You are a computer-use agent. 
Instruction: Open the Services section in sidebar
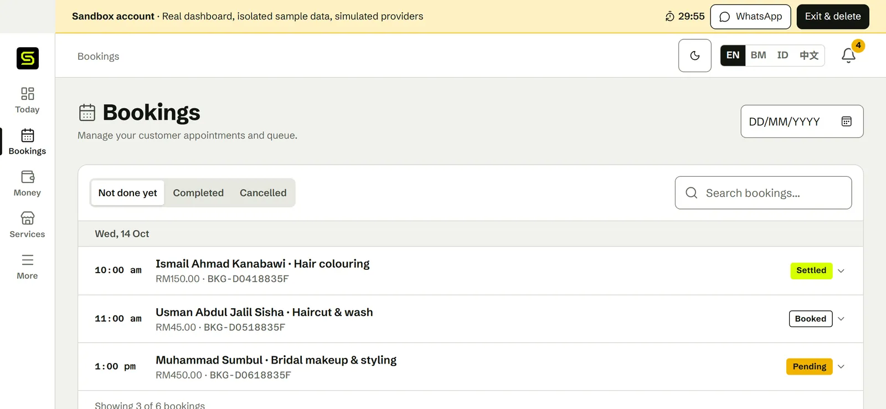[27, 225]
